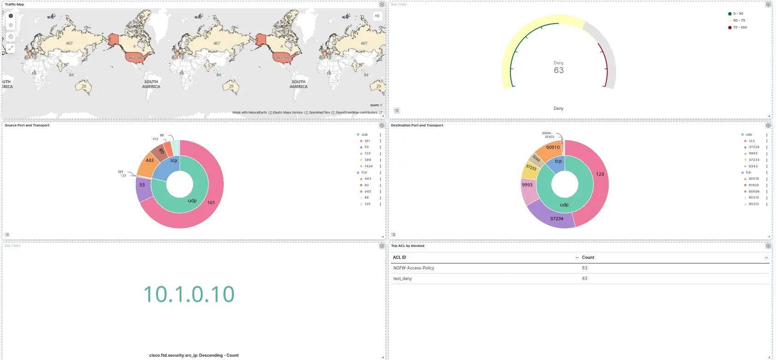
Task: Collapse the Traffic Map layers panel
Action: 377,16
